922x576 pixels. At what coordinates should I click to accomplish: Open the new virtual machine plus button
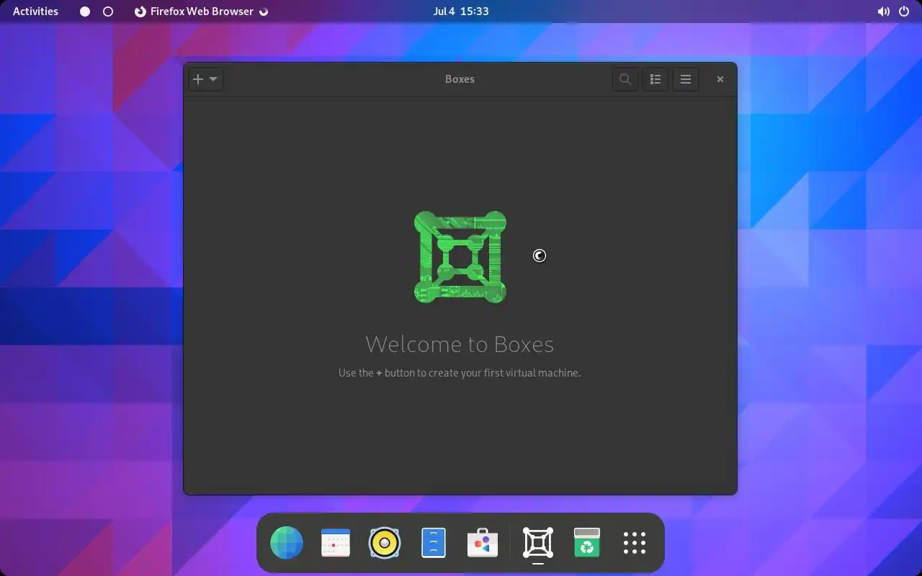coord(205,79)
